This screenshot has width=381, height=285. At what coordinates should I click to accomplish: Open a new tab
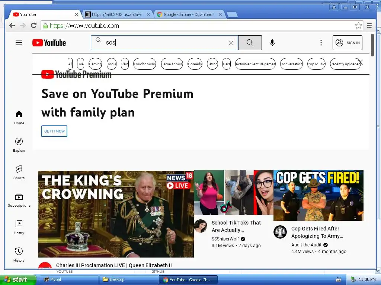[232, 15]
